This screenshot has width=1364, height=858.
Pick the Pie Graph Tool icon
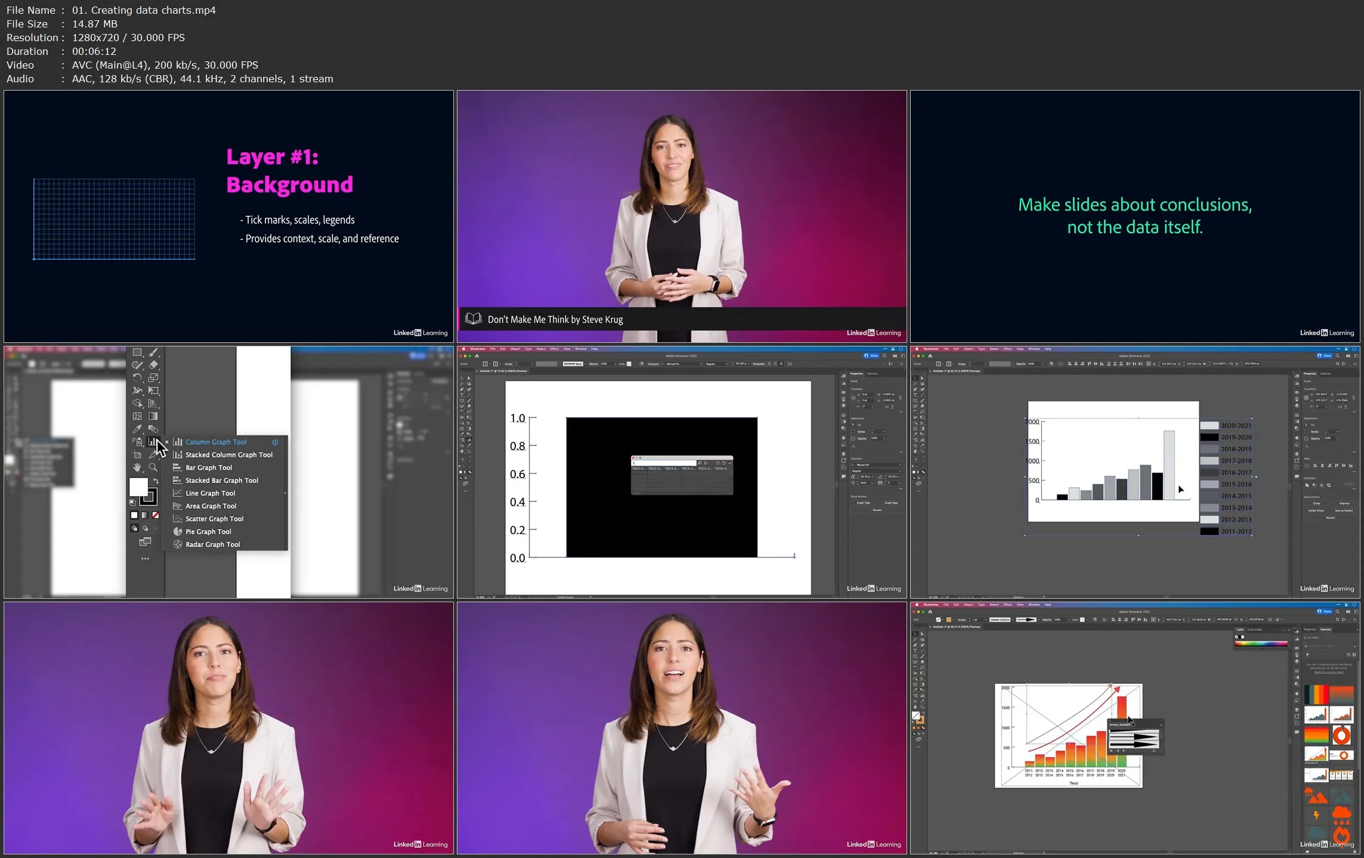(x=178, y=531)
